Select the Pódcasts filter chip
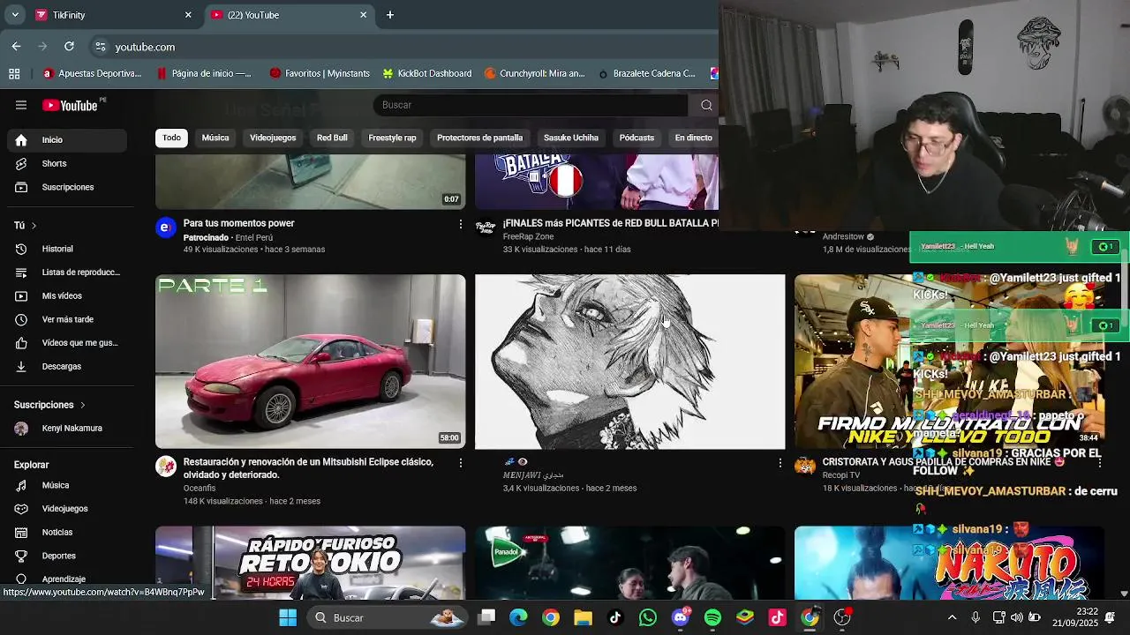Image resolution: width=1130 pixels, height=635 pixels. pos(637,138)
